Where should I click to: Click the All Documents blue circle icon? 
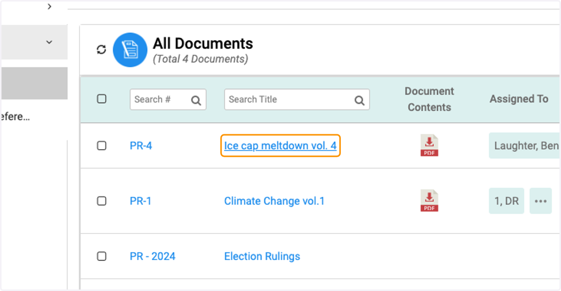(130, 50)
